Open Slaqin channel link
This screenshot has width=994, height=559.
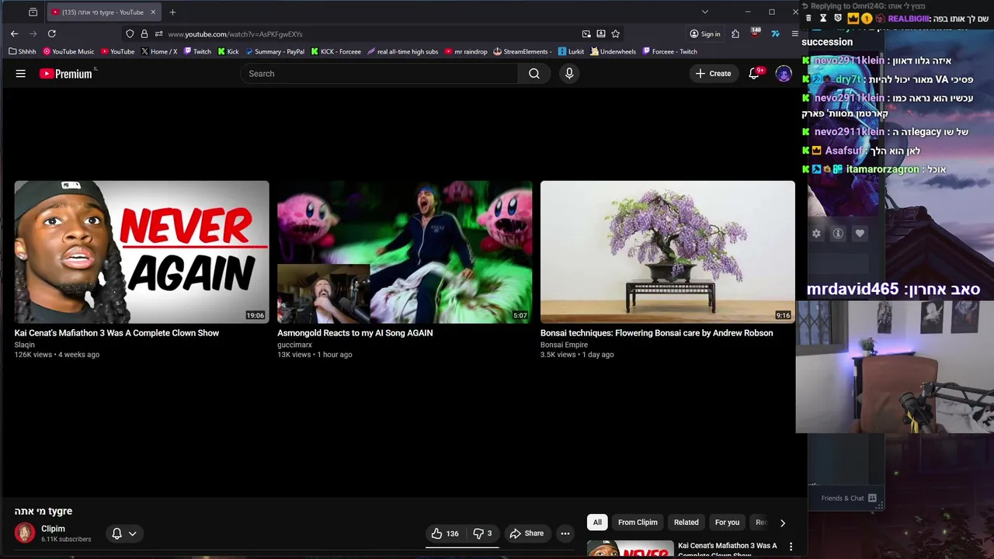click(x=24, y=345)
